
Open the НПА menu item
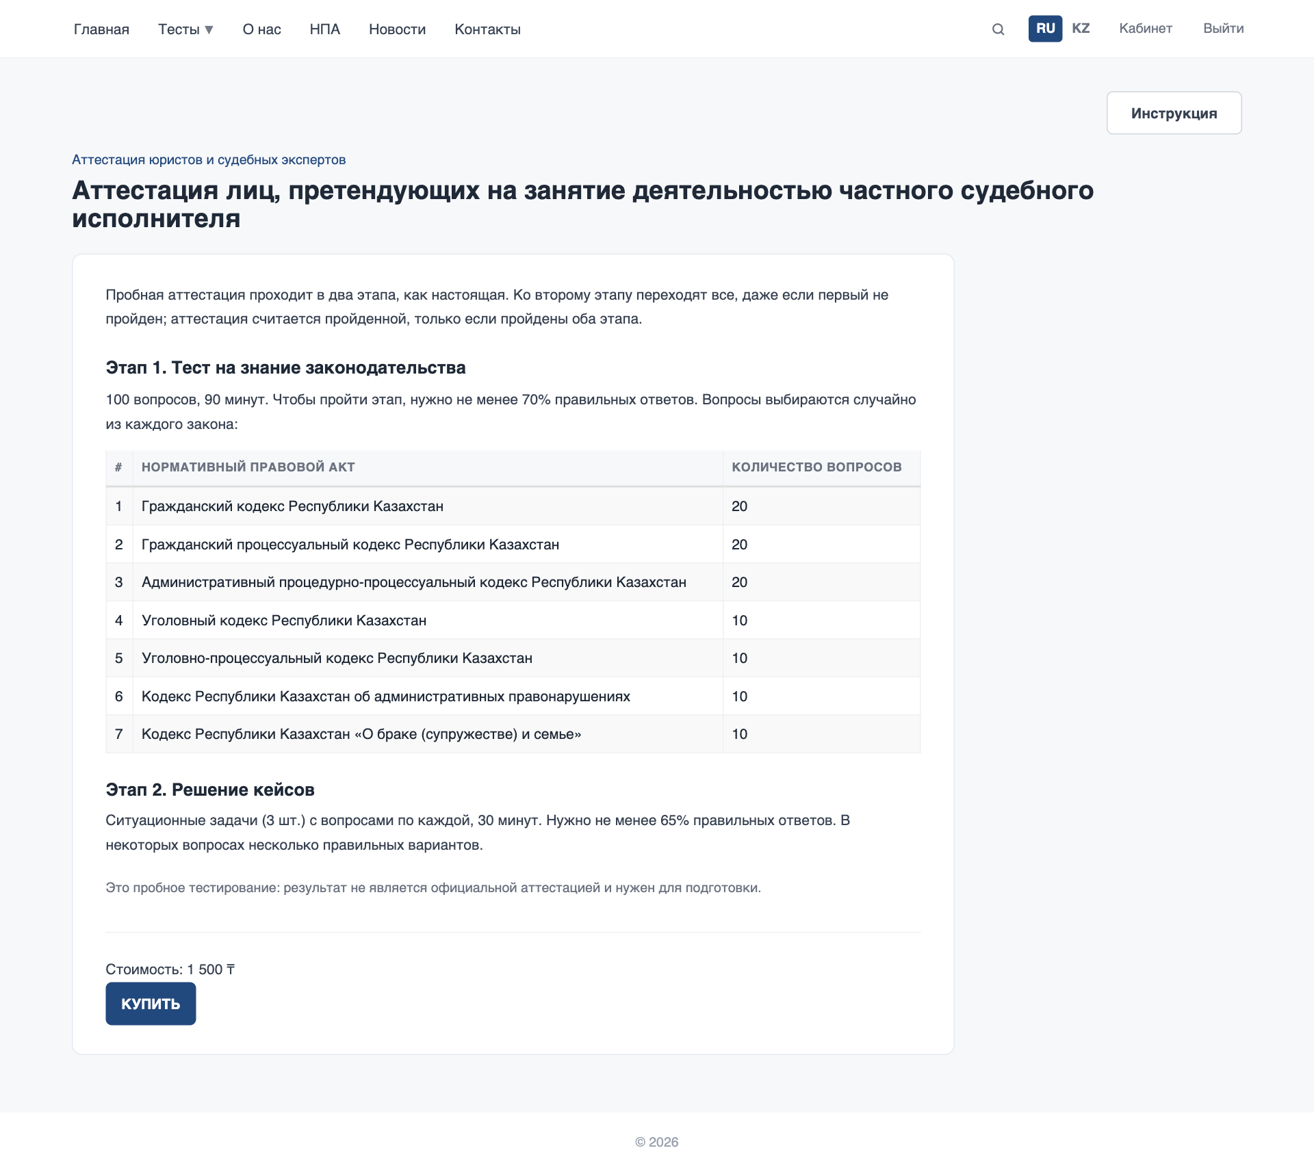click(324, 29)
